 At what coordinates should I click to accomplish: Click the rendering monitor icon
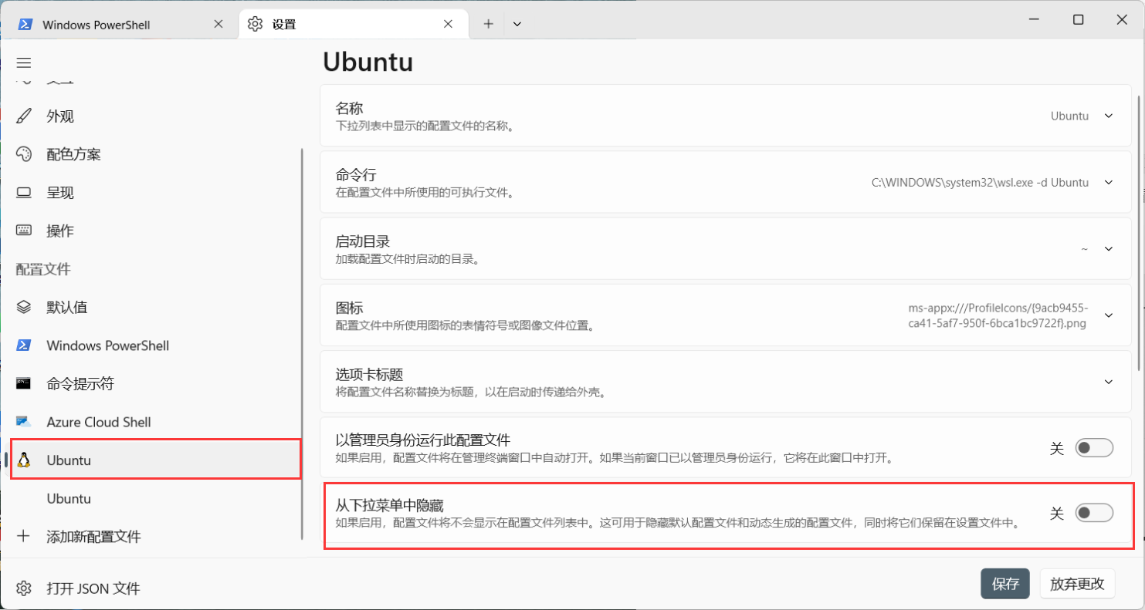point(24,193)
